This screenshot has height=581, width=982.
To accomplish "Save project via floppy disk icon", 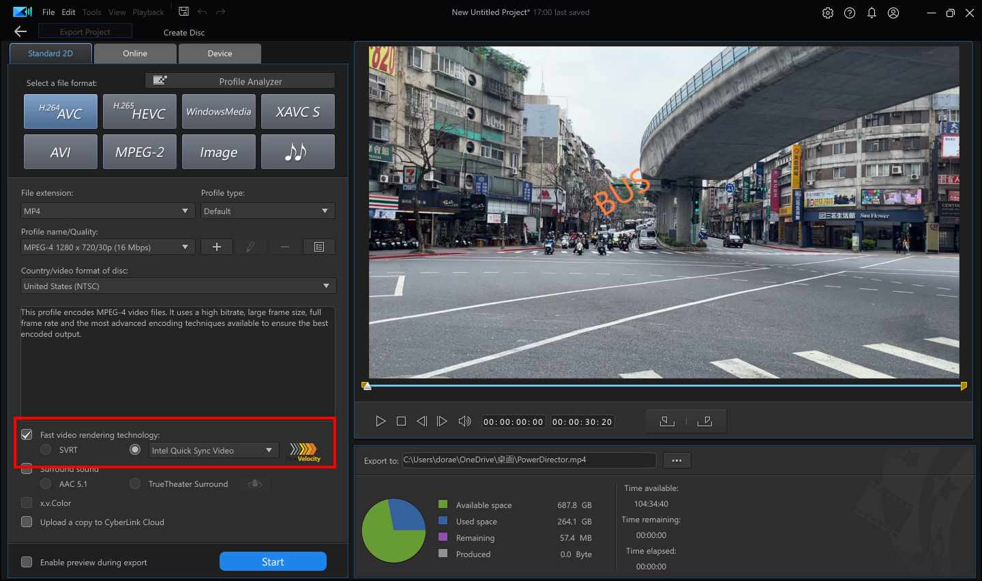I will [x=183, y=12].
